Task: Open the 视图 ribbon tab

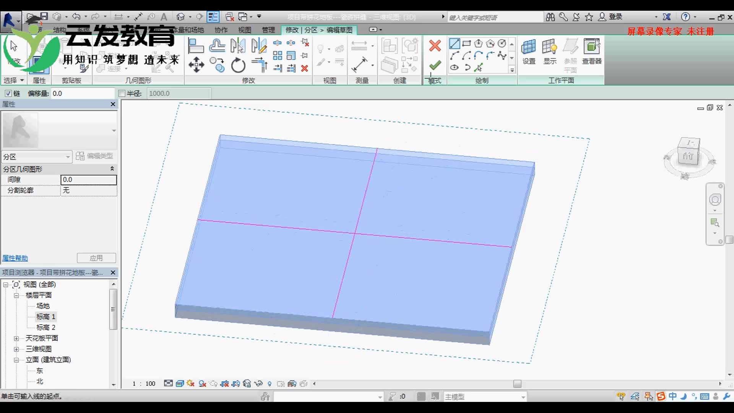Action: (244, 30)
